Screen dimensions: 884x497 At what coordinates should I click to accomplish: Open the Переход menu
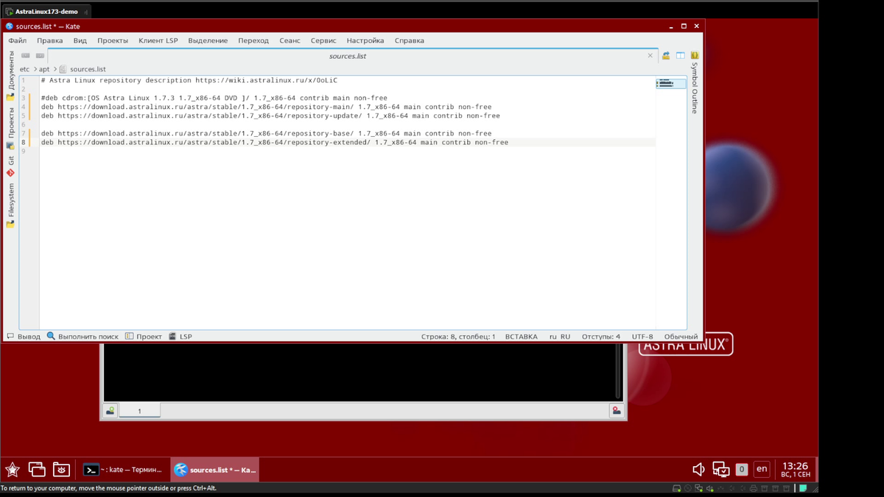point(253,40)
